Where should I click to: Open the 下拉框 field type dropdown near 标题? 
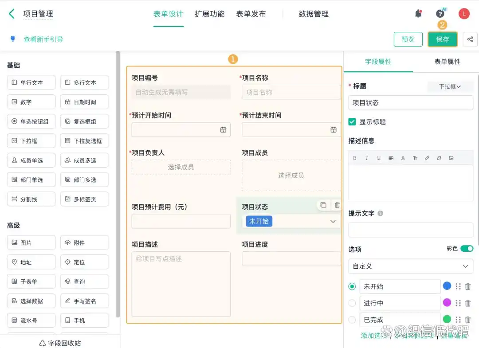(x=450, y=86)
